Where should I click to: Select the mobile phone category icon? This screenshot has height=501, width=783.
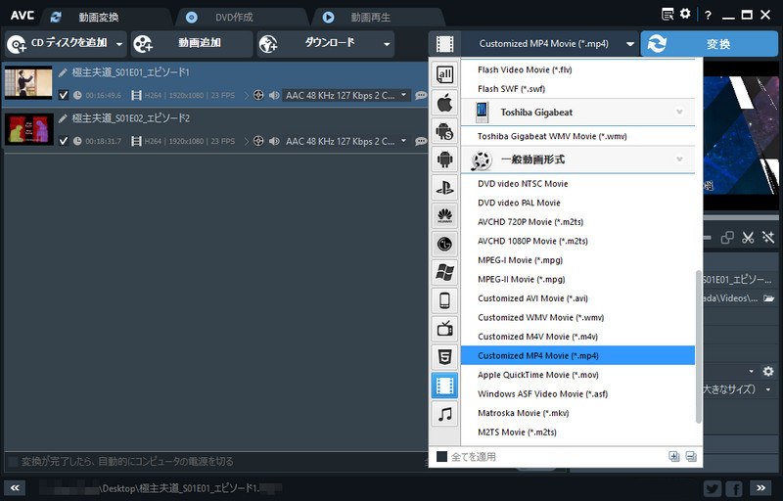tap(444, 300)
